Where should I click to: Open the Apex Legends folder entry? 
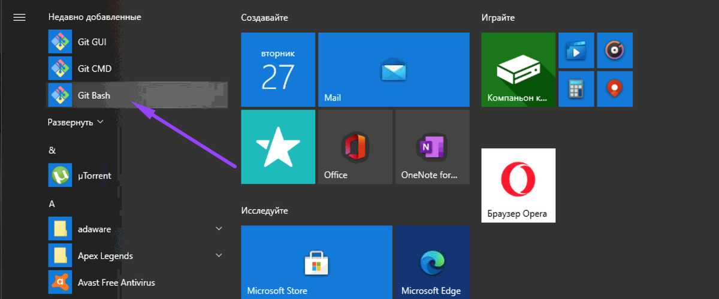click(137, 256)
